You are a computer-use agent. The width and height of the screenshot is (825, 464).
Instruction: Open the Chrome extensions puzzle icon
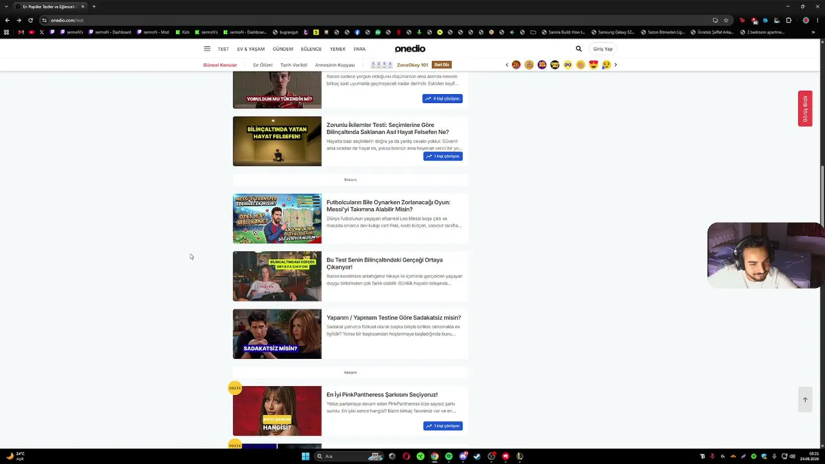788,20
